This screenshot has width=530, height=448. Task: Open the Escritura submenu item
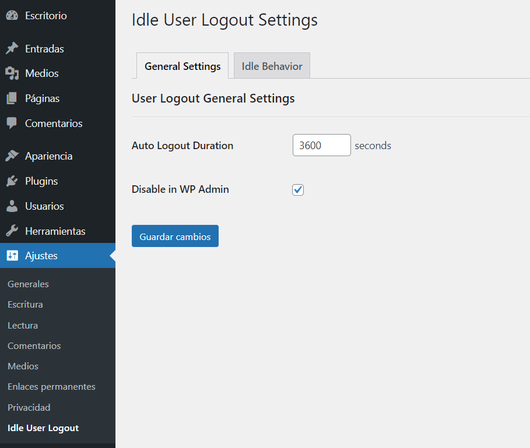tap(25, 305)
